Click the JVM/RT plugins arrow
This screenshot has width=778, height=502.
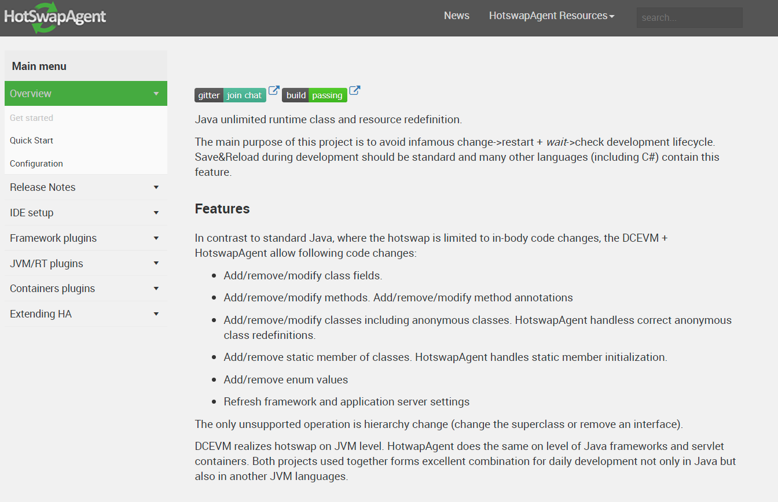click(x=156, y=264)
